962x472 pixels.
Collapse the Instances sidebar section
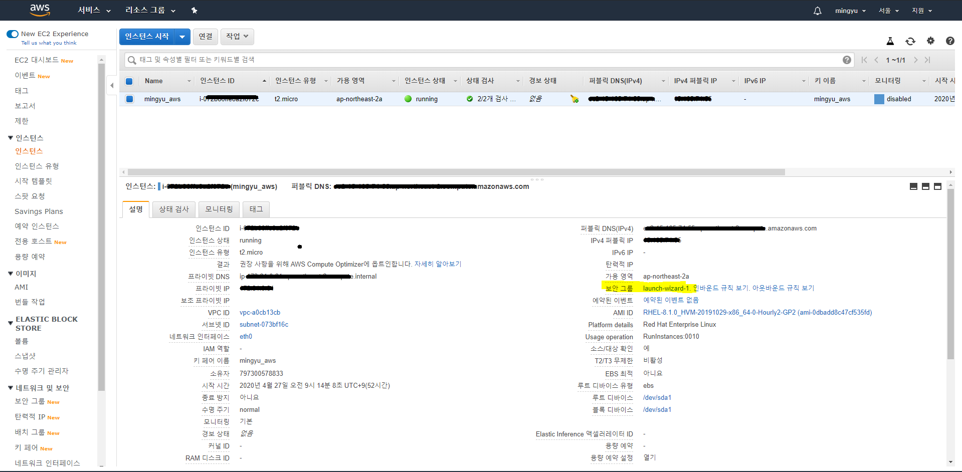(x=11, y=138)
